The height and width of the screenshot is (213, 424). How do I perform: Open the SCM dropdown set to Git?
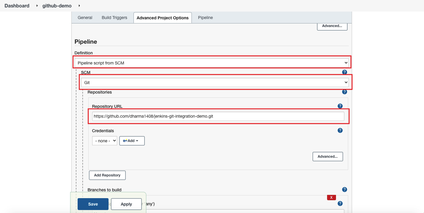(x=215, y=82)
